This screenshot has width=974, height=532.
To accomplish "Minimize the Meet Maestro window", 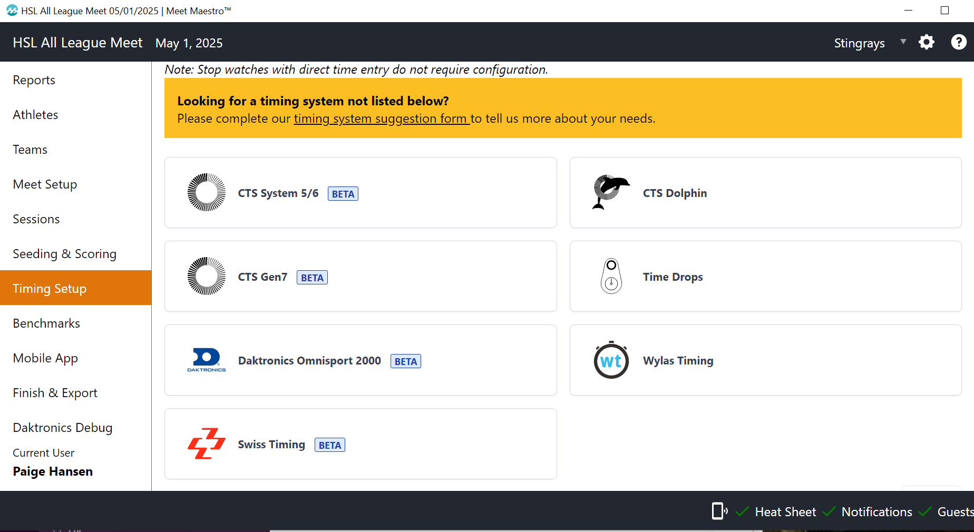I will click(908, 11).
